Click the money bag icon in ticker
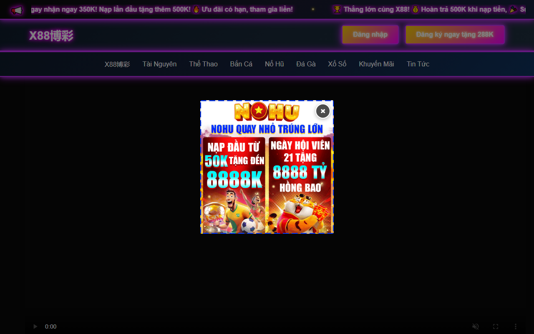The image size is (534, 334). click(x=415, y=9)
